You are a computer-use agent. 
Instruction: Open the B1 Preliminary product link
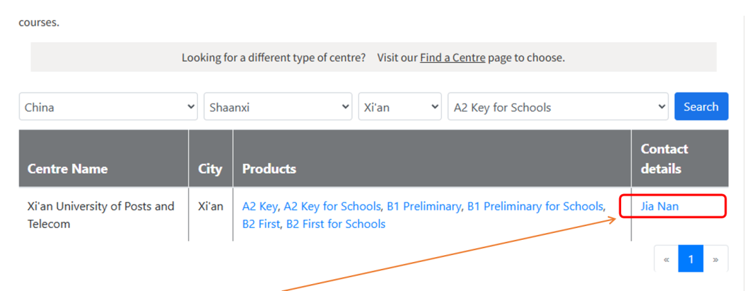coord(424,206)
